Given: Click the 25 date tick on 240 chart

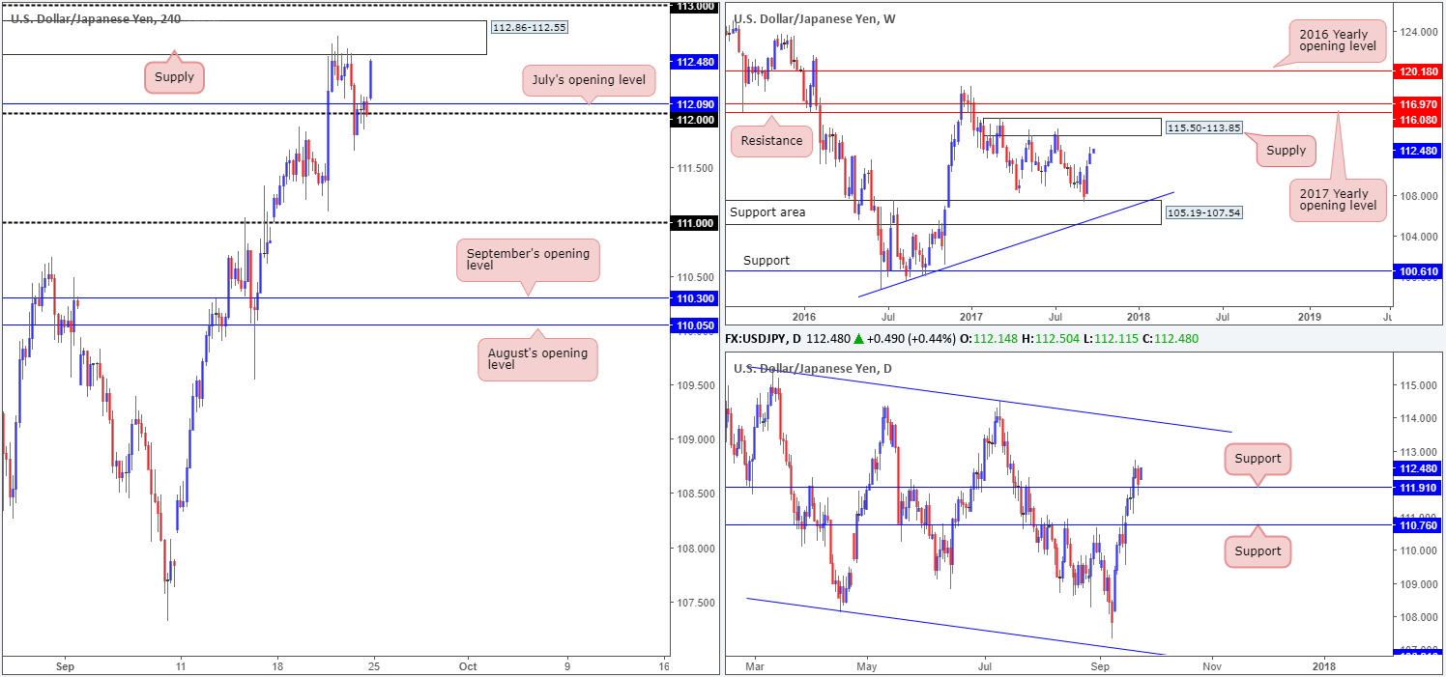Looking at the screenshot, I should pos(372,665).
